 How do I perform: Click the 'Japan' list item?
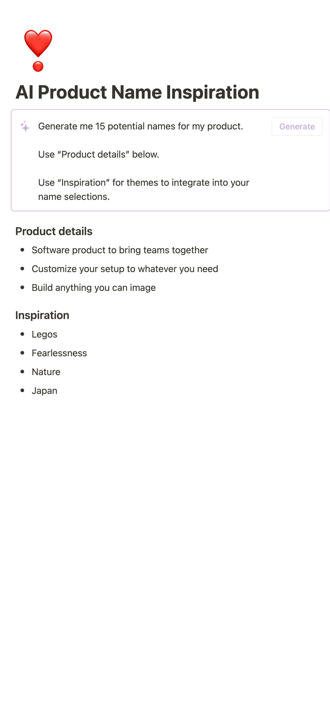[45, 391]
